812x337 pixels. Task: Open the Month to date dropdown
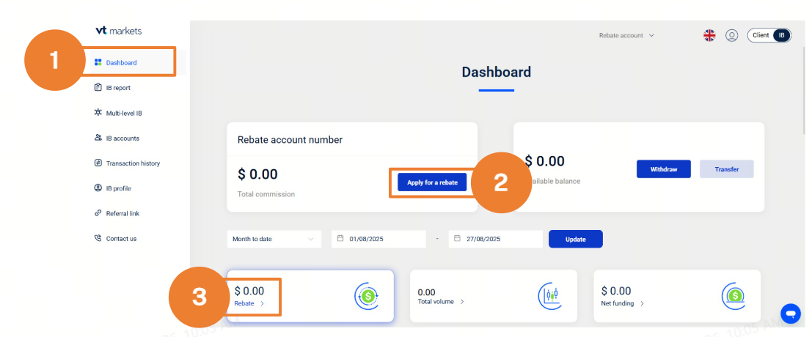tap(274, 240)
